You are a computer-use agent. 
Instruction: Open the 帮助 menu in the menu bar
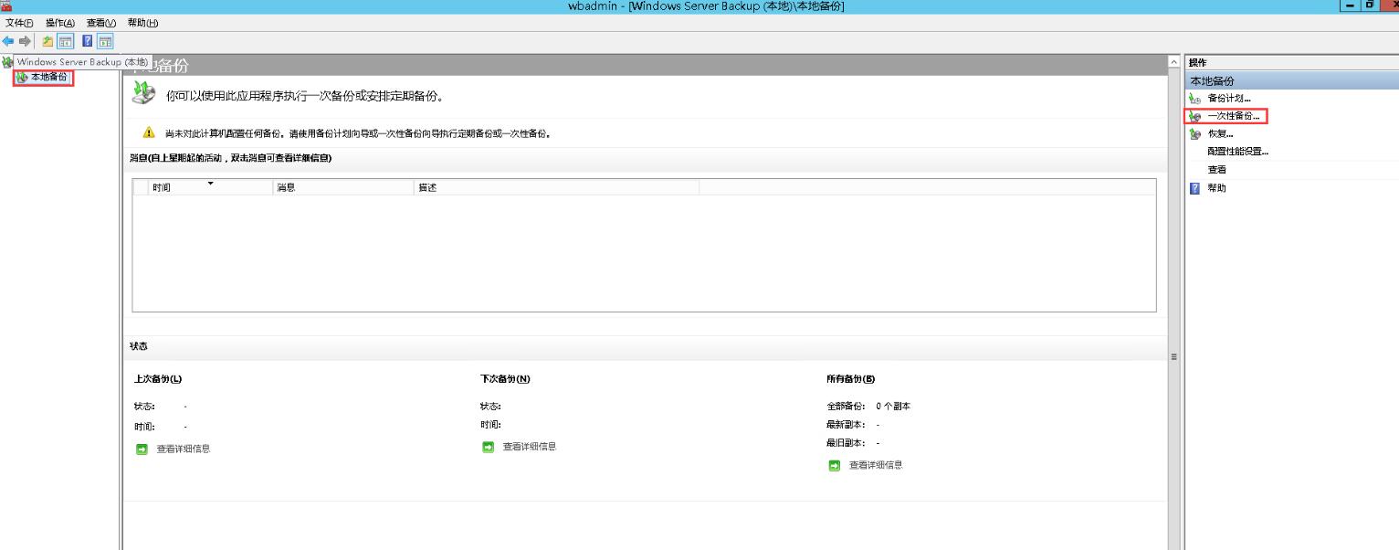click(142, 23)
